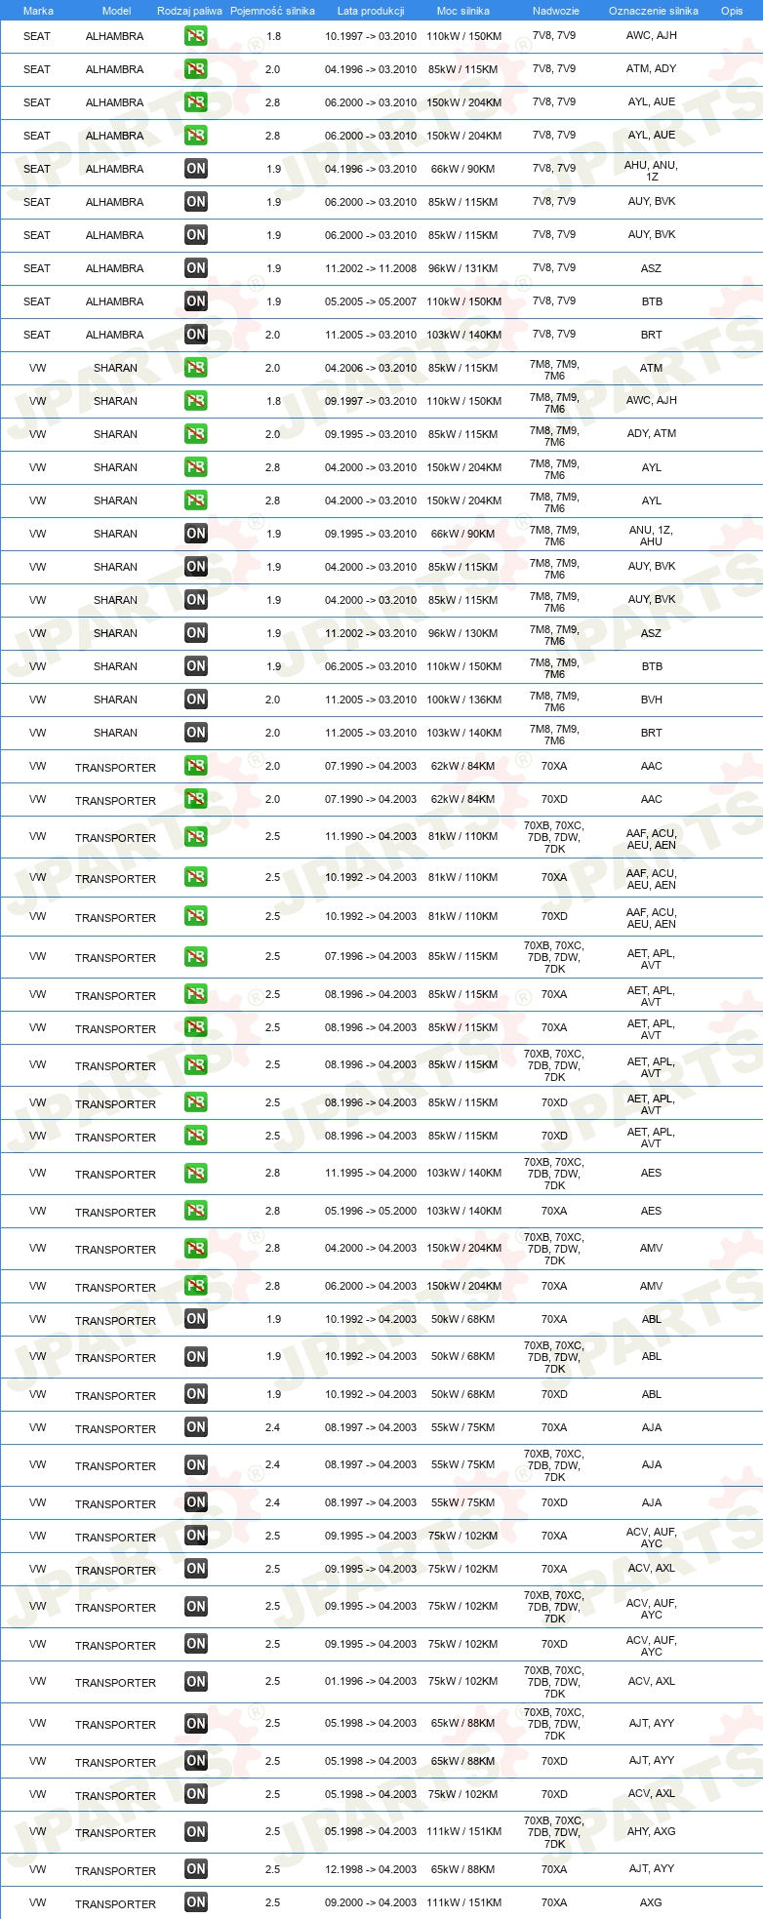Click diesel icon in VW Sharan BRT row
This screenshot has height=1919, width=763.
(196, 733)
